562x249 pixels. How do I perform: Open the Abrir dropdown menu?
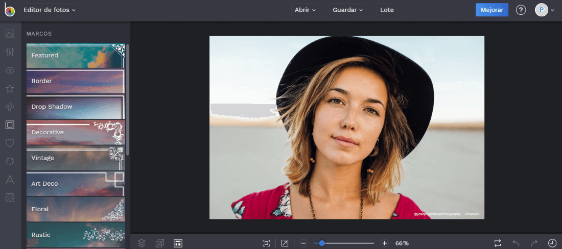306,10
